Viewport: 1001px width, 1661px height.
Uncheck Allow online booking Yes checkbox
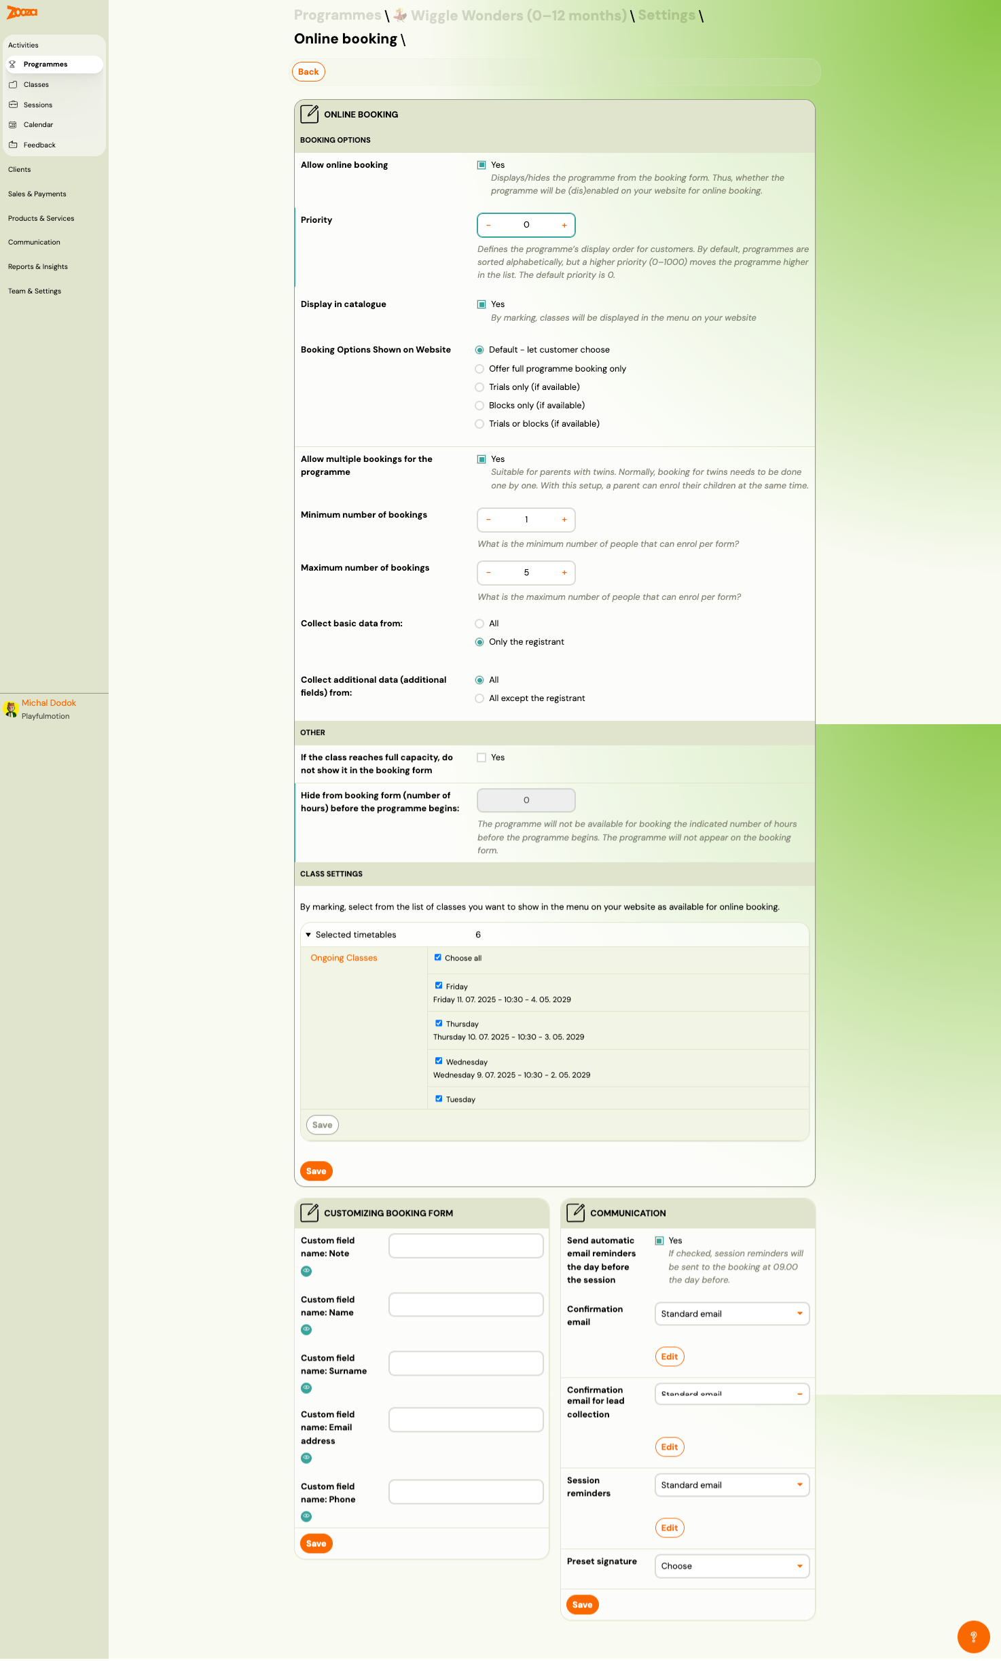481,165
